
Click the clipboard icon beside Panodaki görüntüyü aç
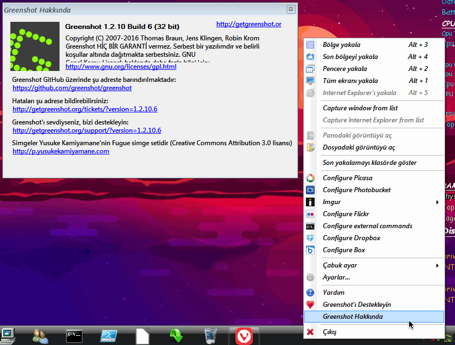click(310, 135)
